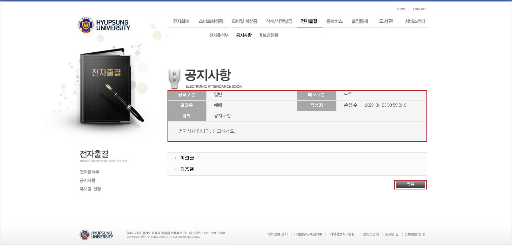Select the 전자출결 top menu item

tap(309, 21)
